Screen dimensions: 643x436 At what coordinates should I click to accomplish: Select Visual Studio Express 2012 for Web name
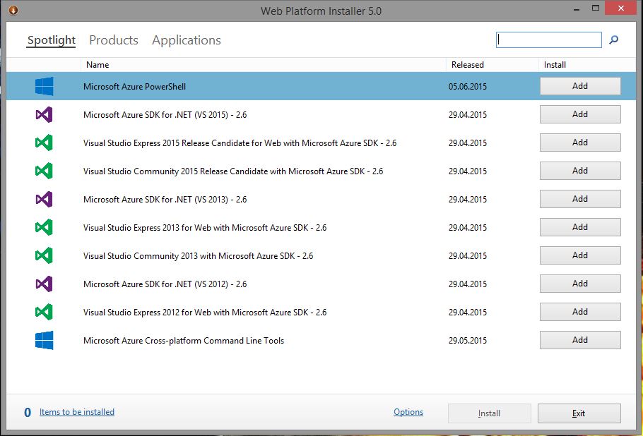[x=205, y=313]
